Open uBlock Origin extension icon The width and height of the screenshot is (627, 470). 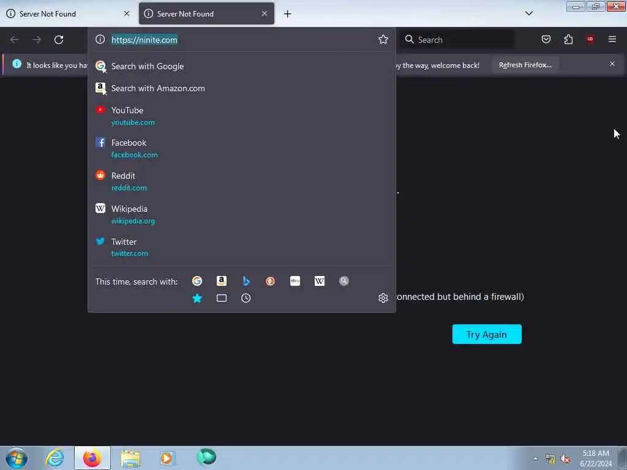tap(590, 39)
